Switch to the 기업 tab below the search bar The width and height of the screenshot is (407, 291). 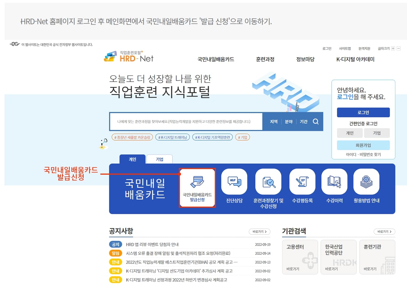pos(159,159)
